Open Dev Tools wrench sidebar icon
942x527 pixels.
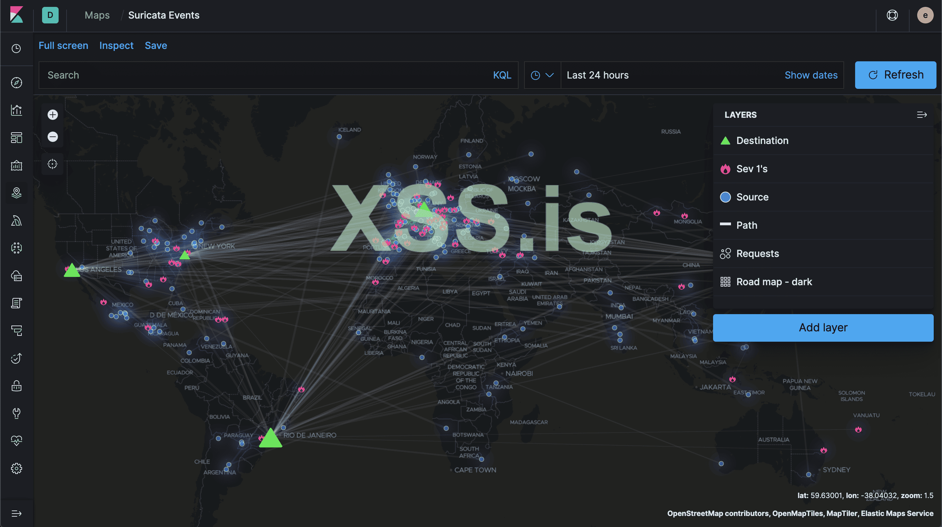[17, 413]
